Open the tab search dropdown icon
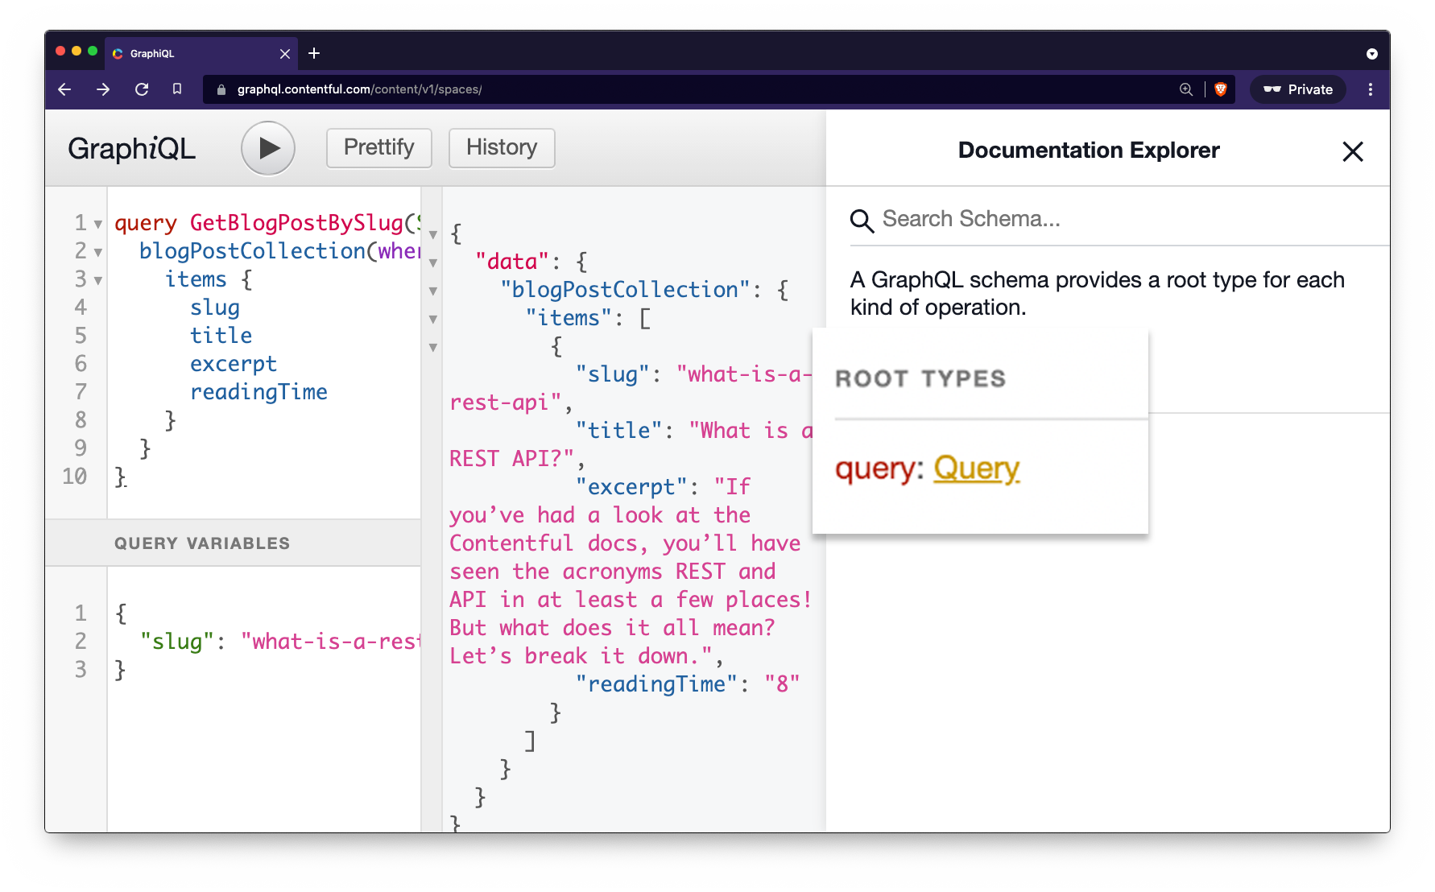Viewport: 1435px width, 892px height. click(1372, 54)
